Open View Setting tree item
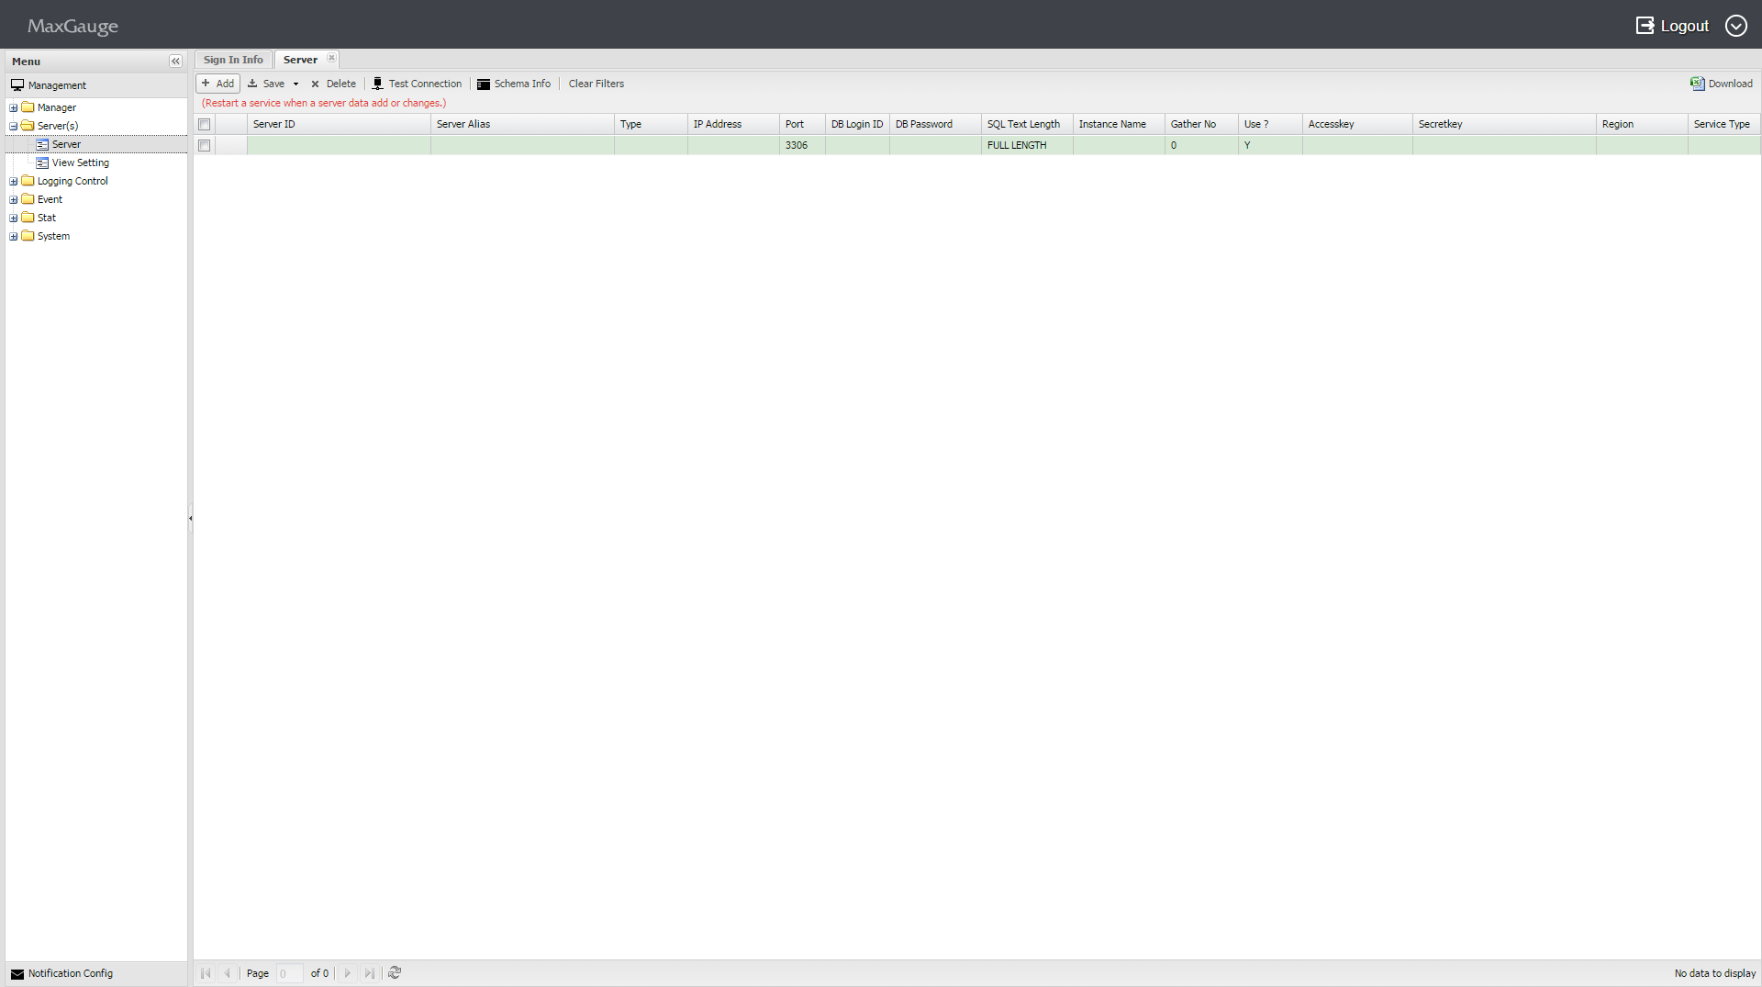The width and height of the screenshot is (1762, 987). (x=81, y=163)
